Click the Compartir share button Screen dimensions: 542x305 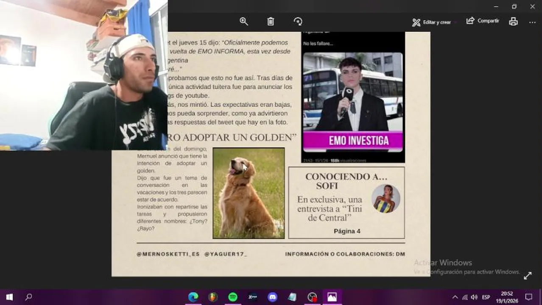click(x=483, y=21)
